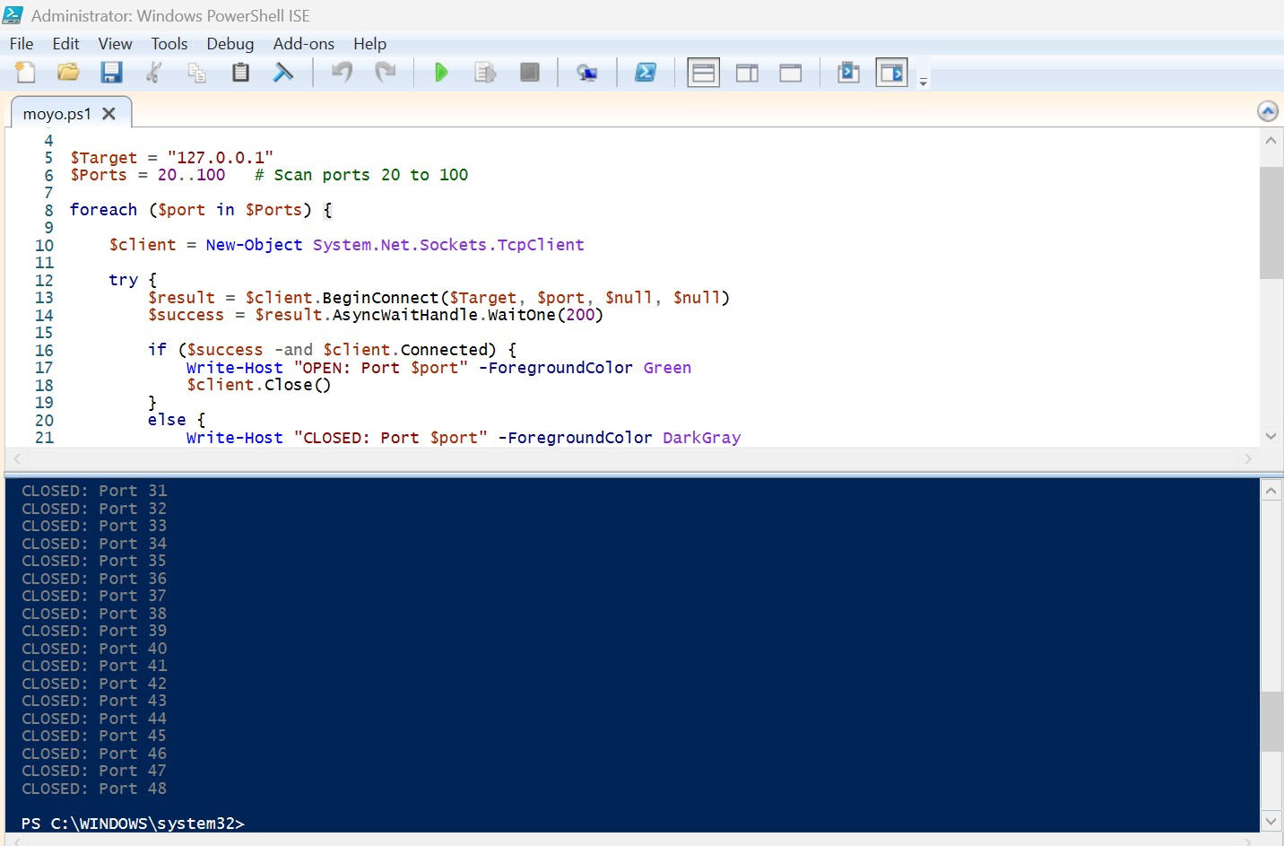The image size is (1284, 846).
Task: Redo the last undone edit
Action: point(385,73)
